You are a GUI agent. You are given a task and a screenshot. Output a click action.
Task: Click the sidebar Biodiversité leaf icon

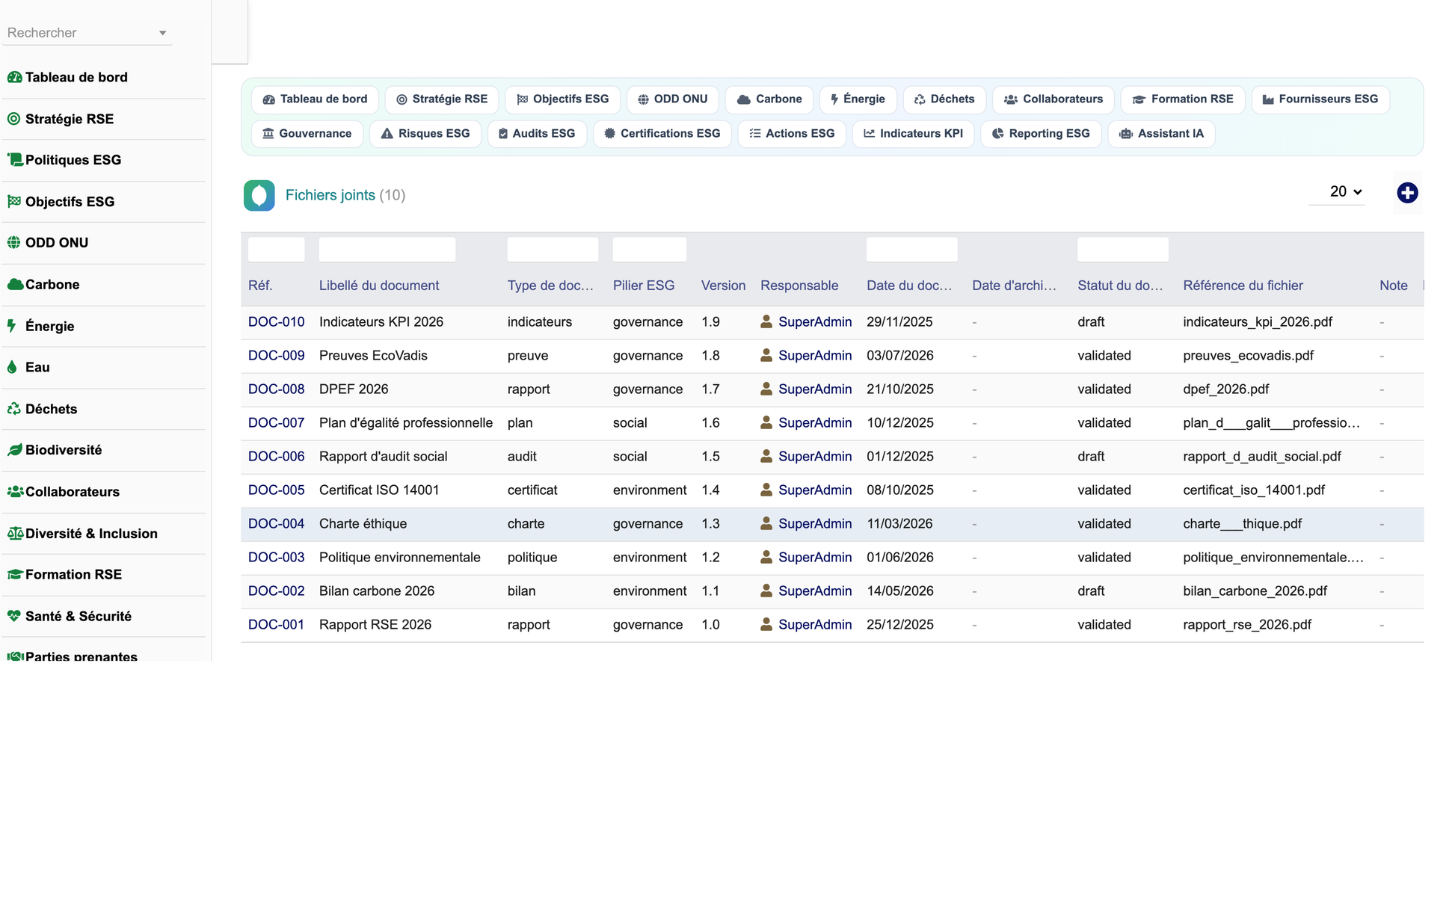click(x=14, y=450)
